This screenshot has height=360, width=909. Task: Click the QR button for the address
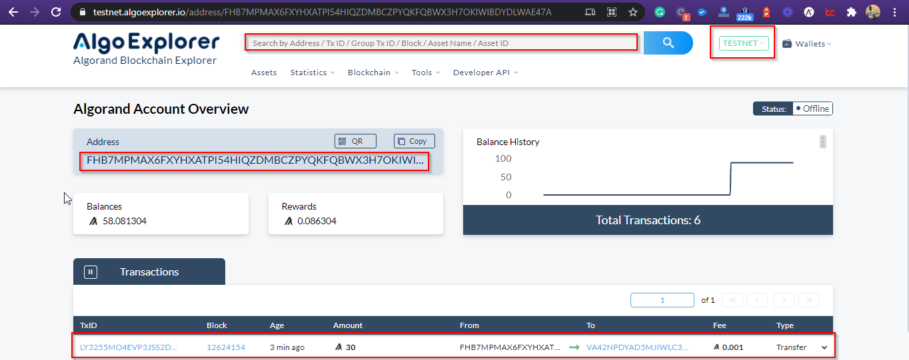[x=355, y=141]
